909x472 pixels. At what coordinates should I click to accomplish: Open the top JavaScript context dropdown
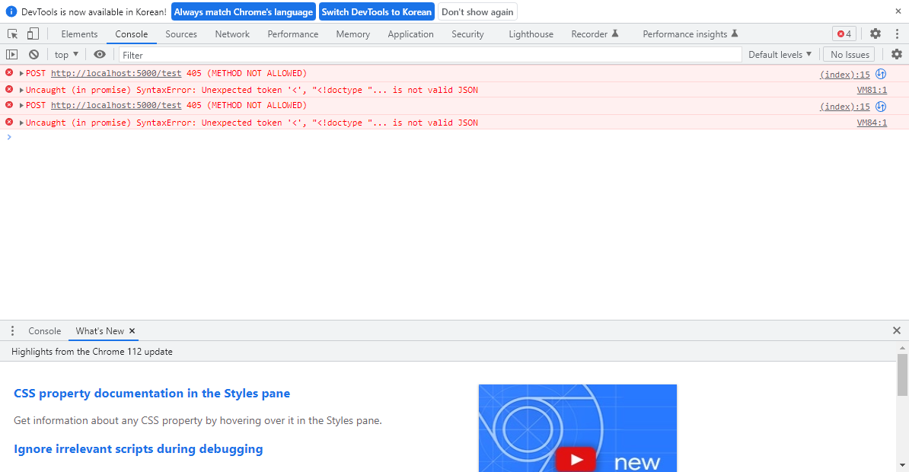(66, 55)
